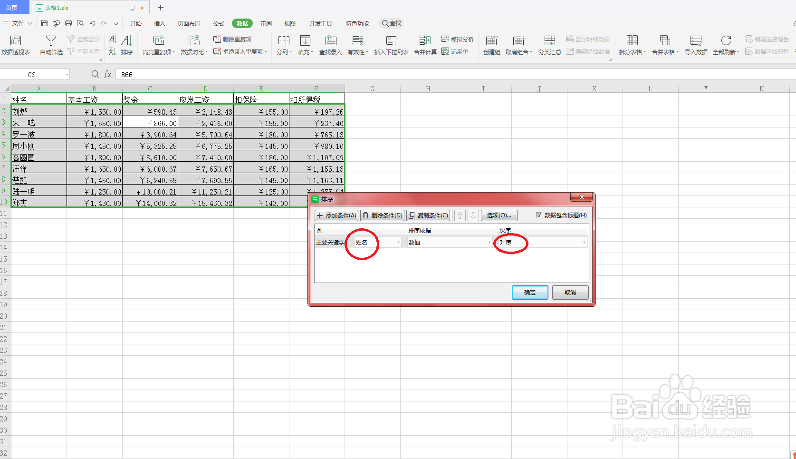The image size is (796, 459).
Task: Click 创建组 create group
Action: [492, 45]
